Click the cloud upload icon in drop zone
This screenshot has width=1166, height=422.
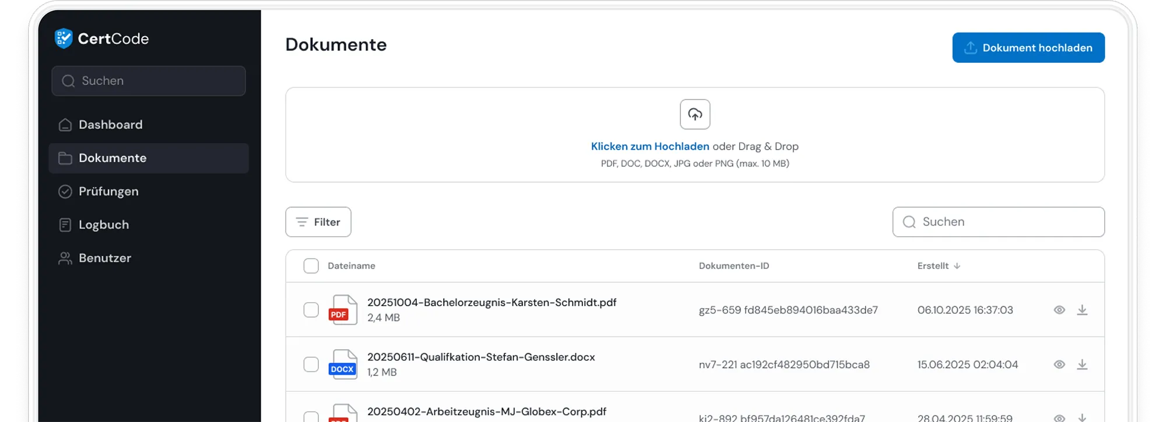click(694, 114)
